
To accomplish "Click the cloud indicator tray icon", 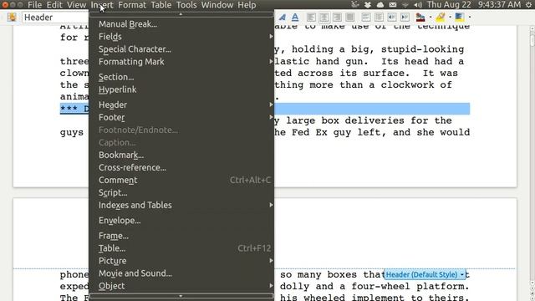I will (x=380, y=5).
